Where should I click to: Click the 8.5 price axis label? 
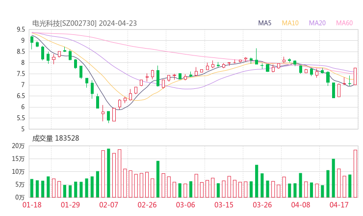(21, 52)
